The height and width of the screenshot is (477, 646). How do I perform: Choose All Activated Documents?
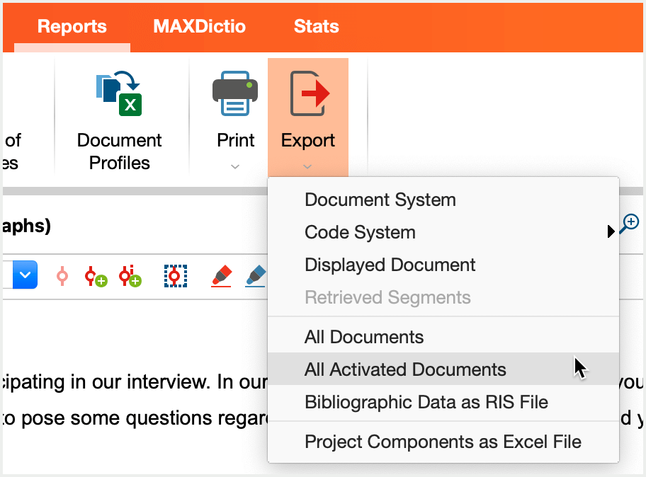point(443,369)
